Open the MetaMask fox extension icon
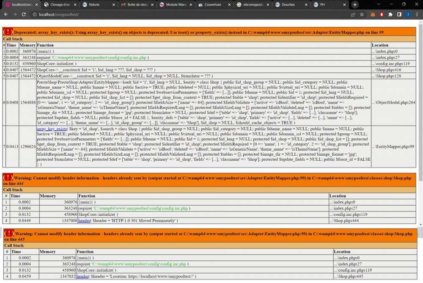The image size is (423, 283). (373, 14)
